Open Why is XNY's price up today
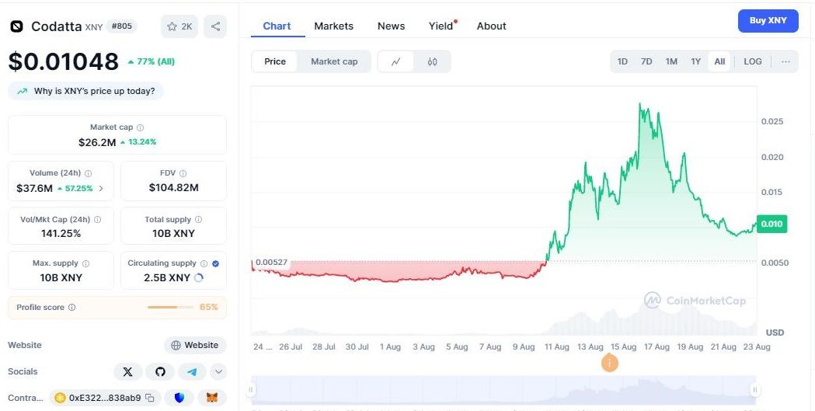 click(85, 92)
